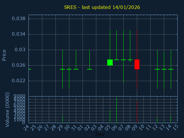Click the red volume bar on day 09
The height and width of the screenshot is (138, 184).
coord(137,112)
